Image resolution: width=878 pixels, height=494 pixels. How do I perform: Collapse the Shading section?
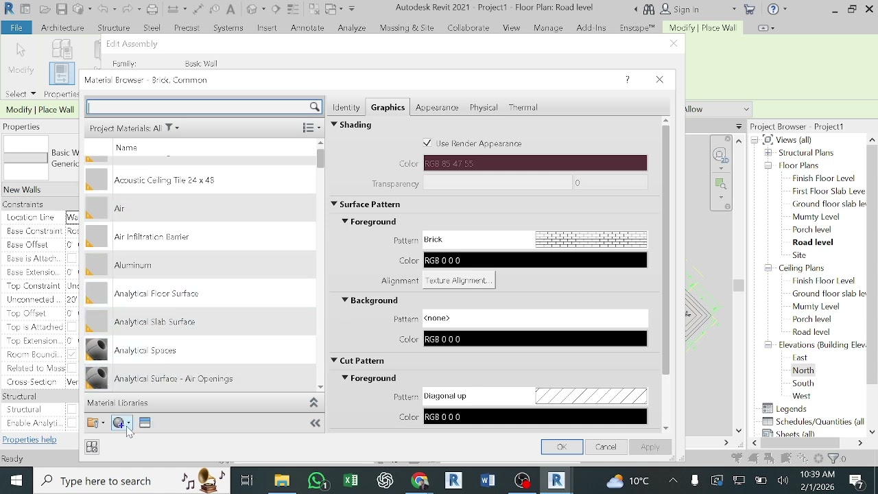point(334,124)
